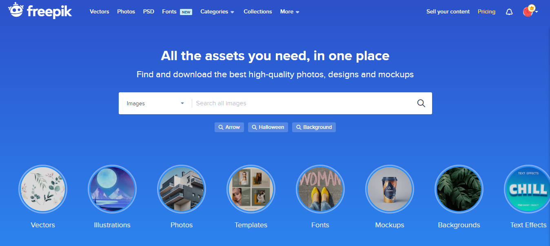
Task: Expand the Images type dropdown
Action: [x=155, y=103]
